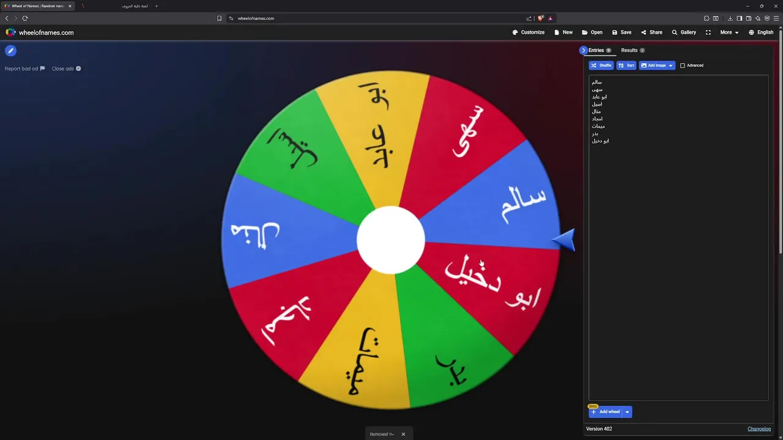This screenshot has height=440, width=783.
Task: Click the ابو دخيل entry in the list
Action: pyautogui.click(x=600, y=141)
